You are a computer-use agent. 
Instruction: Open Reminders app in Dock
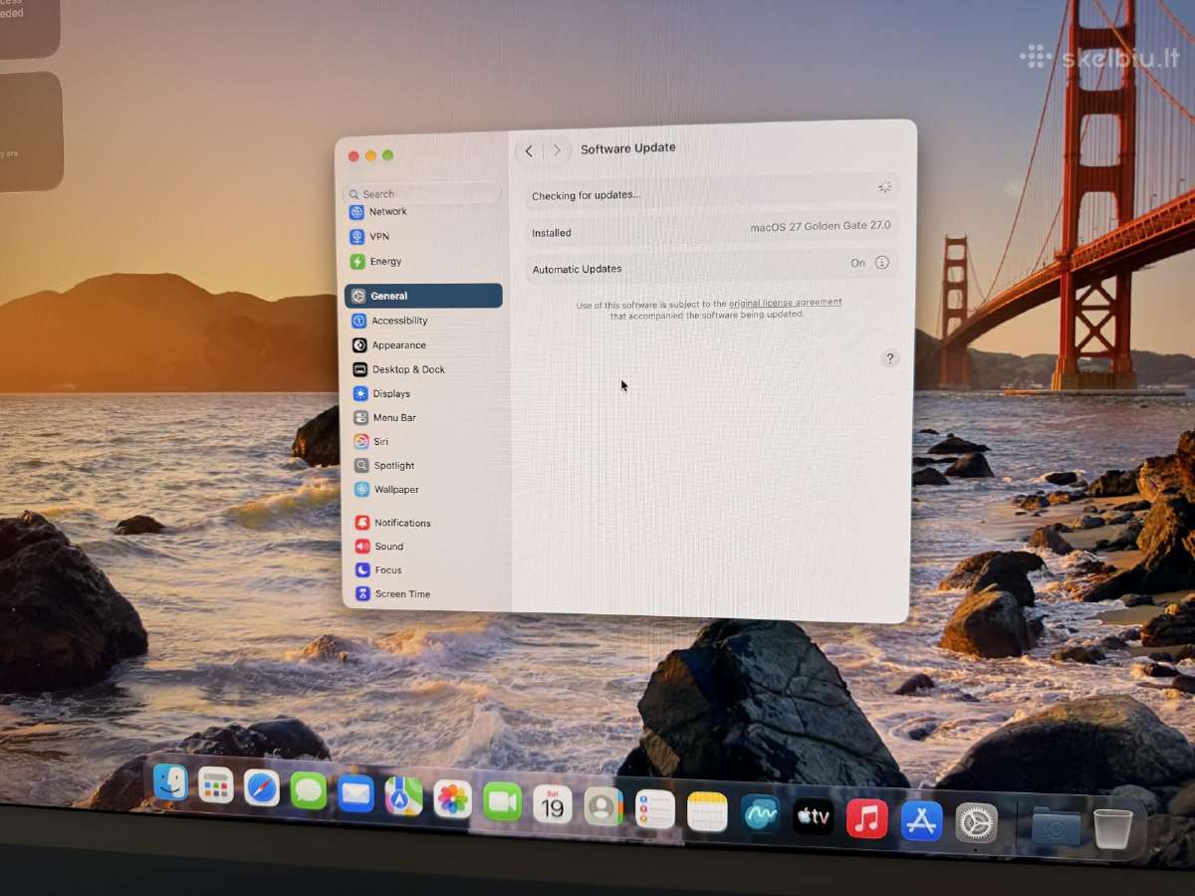click(655, 809)
